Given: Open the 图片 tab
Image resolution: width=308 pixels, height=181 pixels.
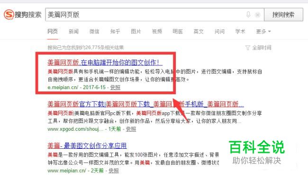Looking at the screenshot, I should (x=136, y=31).
